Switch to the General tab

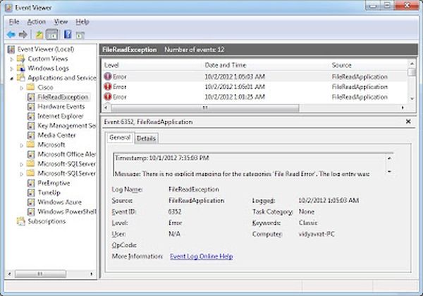[x=120, y=138]
